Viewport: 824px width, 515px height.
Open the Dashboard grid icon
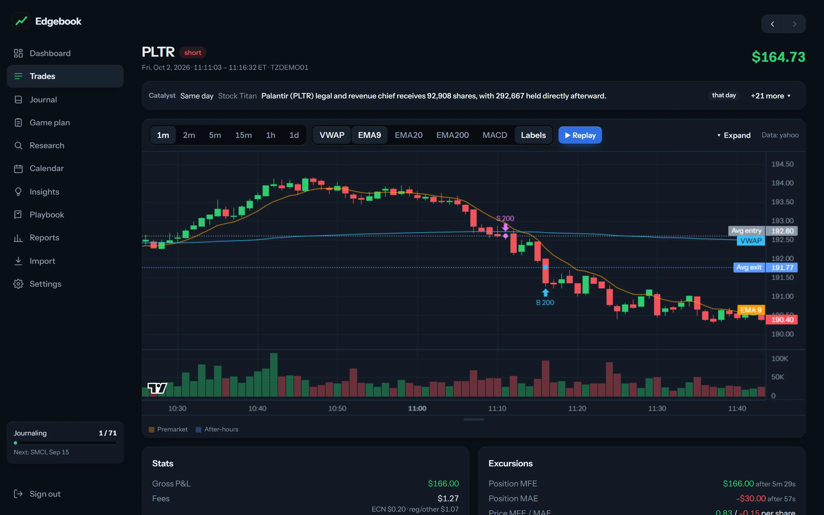[x=18, y=53]
